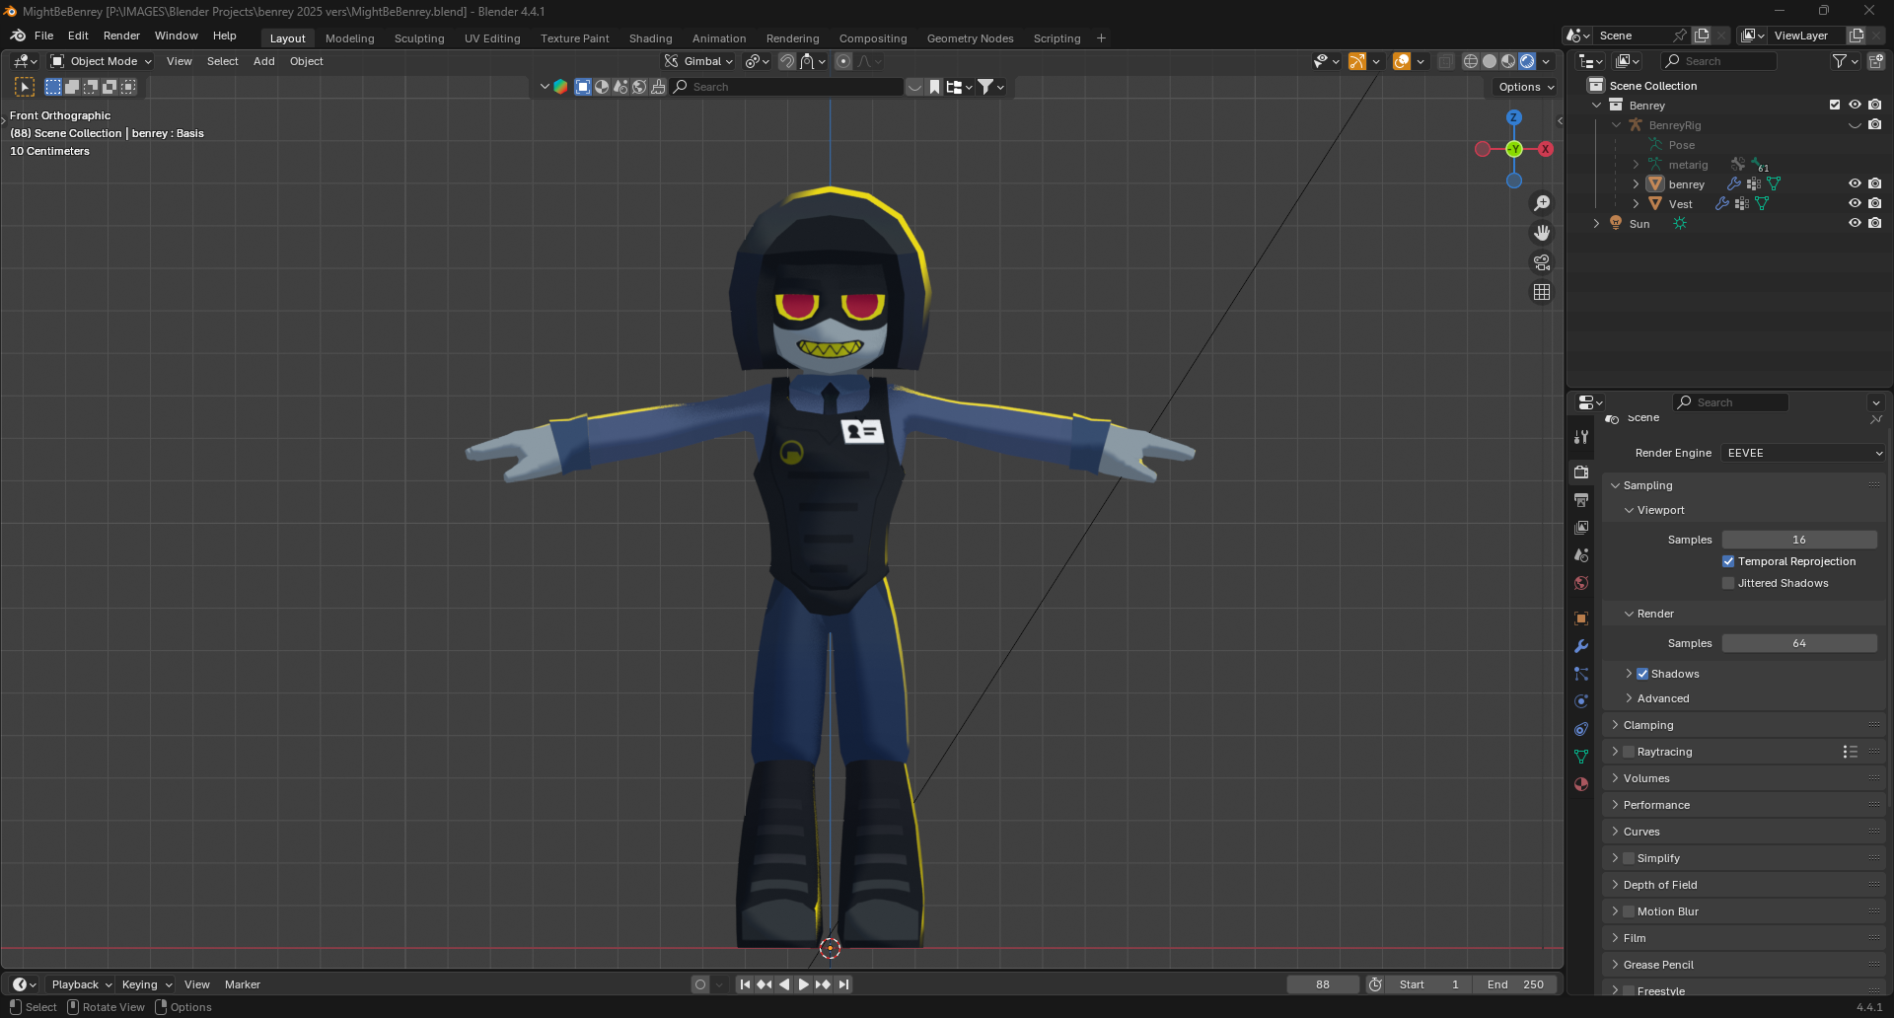Uncheck Temporal Reprojection
1894x1018 pixels.
[x=1728, y=561]
